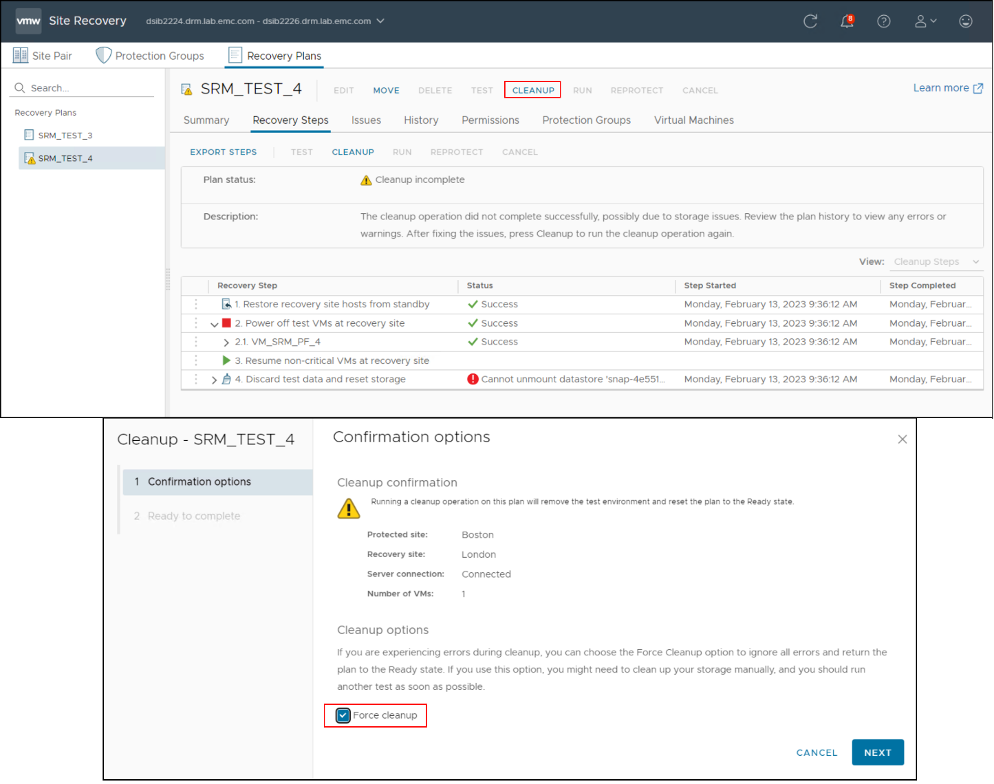Open the plan's Protection Groups sub-tab
Image resolution: width=994 pixels, height=784 pixels.
(587, 120)
